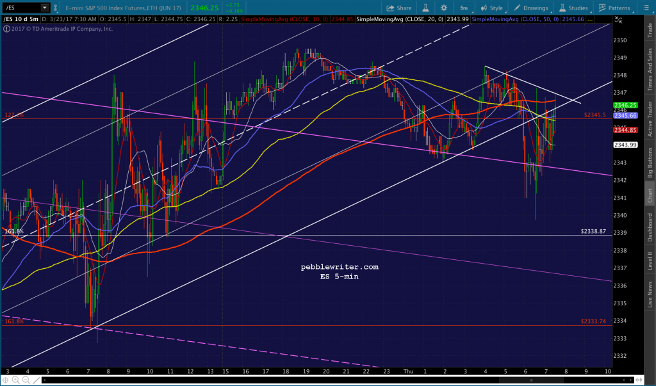The width and height of the screenshot is (656, 386).
Task: Click the info icon beside copyright notice
Action: point(6,29)
